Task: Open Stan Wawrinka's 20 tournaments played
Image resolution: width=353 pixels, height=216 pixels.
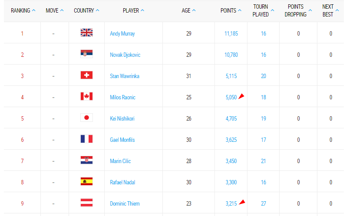Action: point(264,76)
